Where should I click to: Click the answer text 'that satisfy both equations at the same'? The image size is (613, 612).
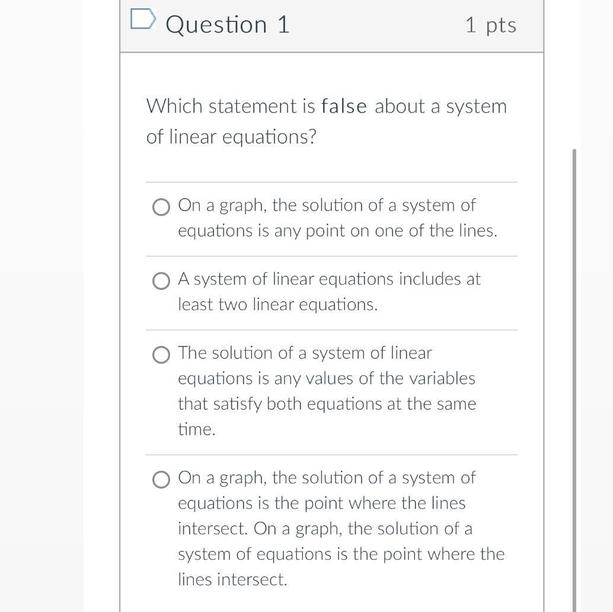[327, 404]
